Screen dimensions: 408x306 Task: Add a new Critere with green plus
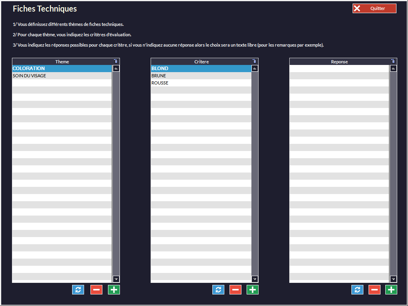click(x=252, y=290)
